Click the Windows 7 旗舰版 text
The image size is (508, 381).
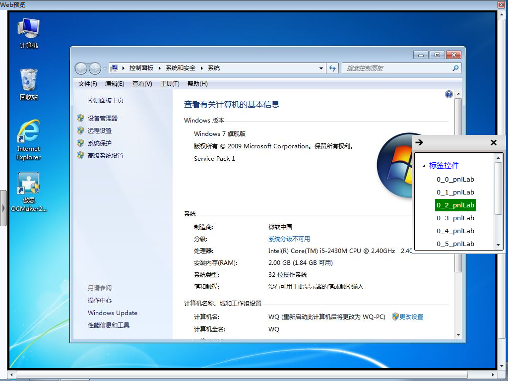click(x=220, y=133)
